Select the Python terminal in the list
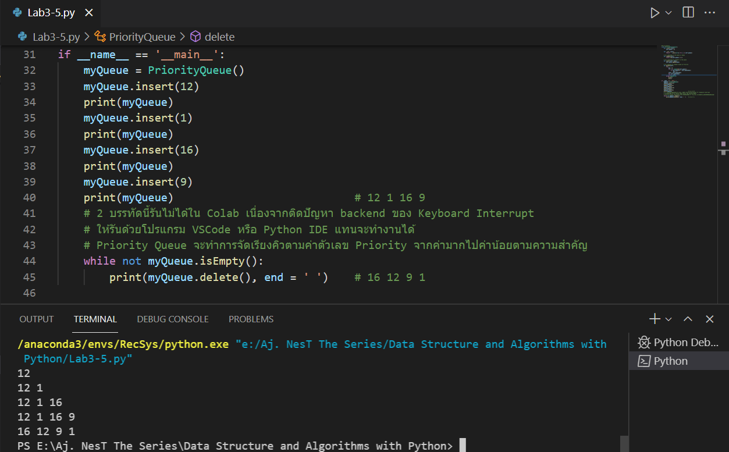The height and width of the screenshot is (452, 729). click(x=671, y=361)
